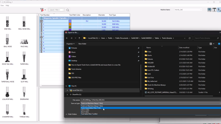Click the magnifier search icon beside Quick Filter
The height and width of the screenshot is (124, 221).
(x=68, y=10)
